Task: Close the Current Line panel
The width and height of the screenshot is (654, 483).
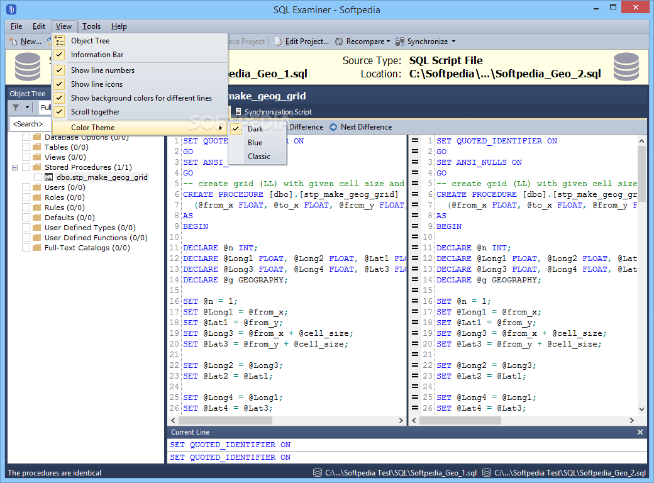Action: tap(640, 432)
